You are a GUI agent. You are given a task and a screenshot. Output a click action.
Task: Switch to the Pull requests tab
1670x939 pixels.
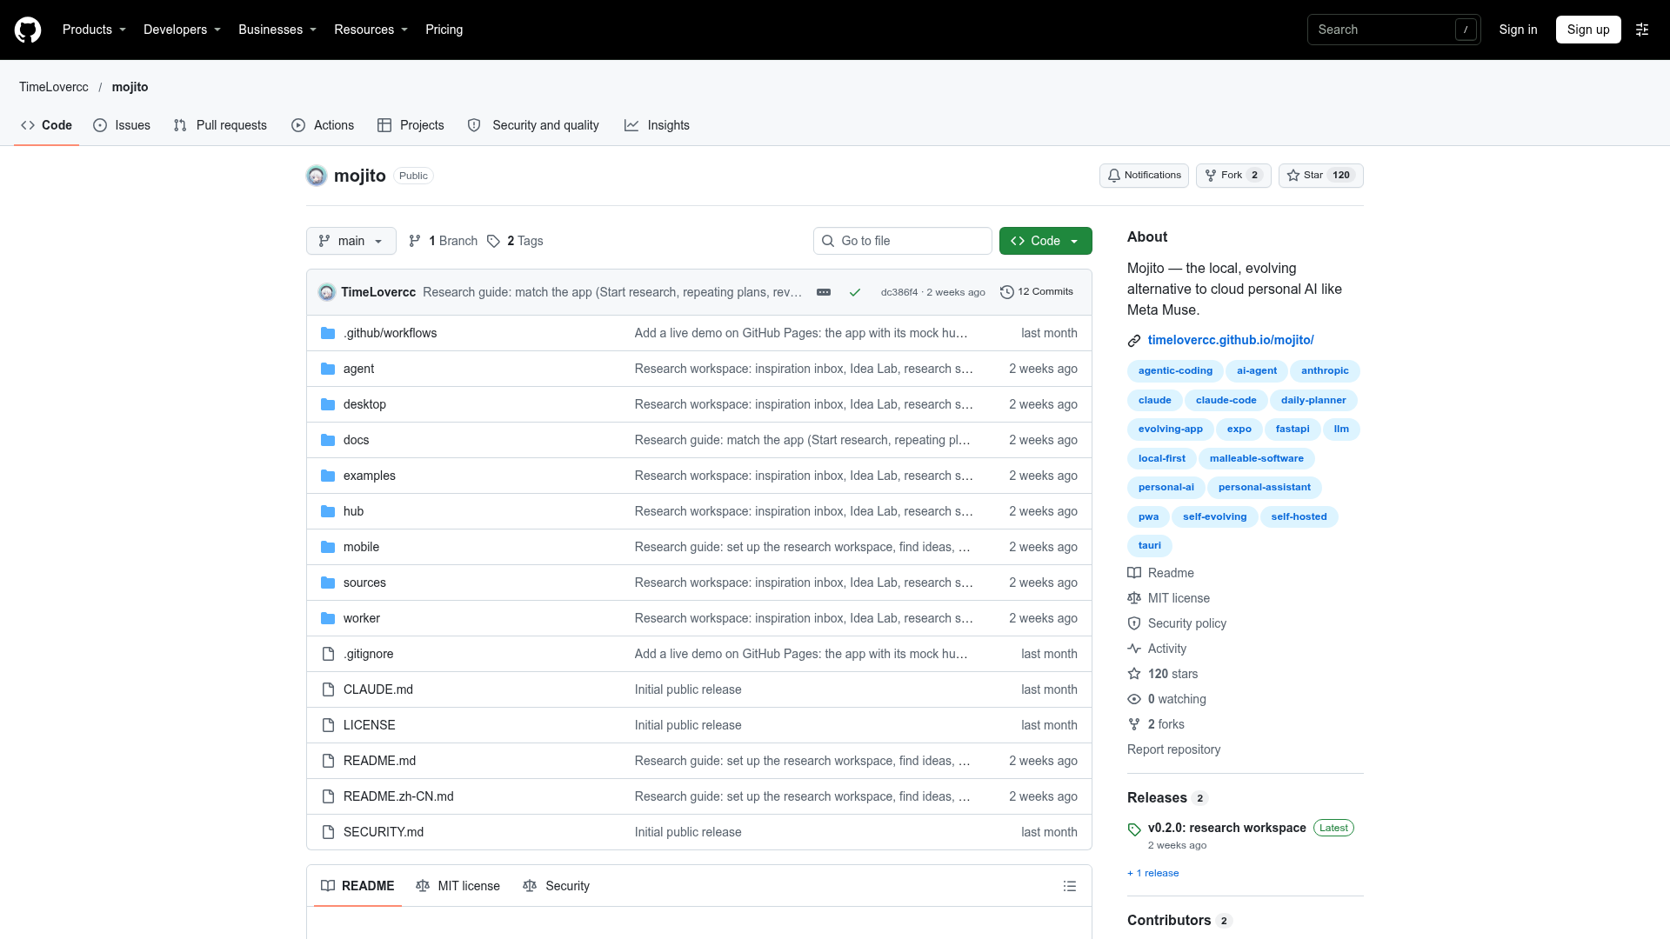click(x=220, y=125)
